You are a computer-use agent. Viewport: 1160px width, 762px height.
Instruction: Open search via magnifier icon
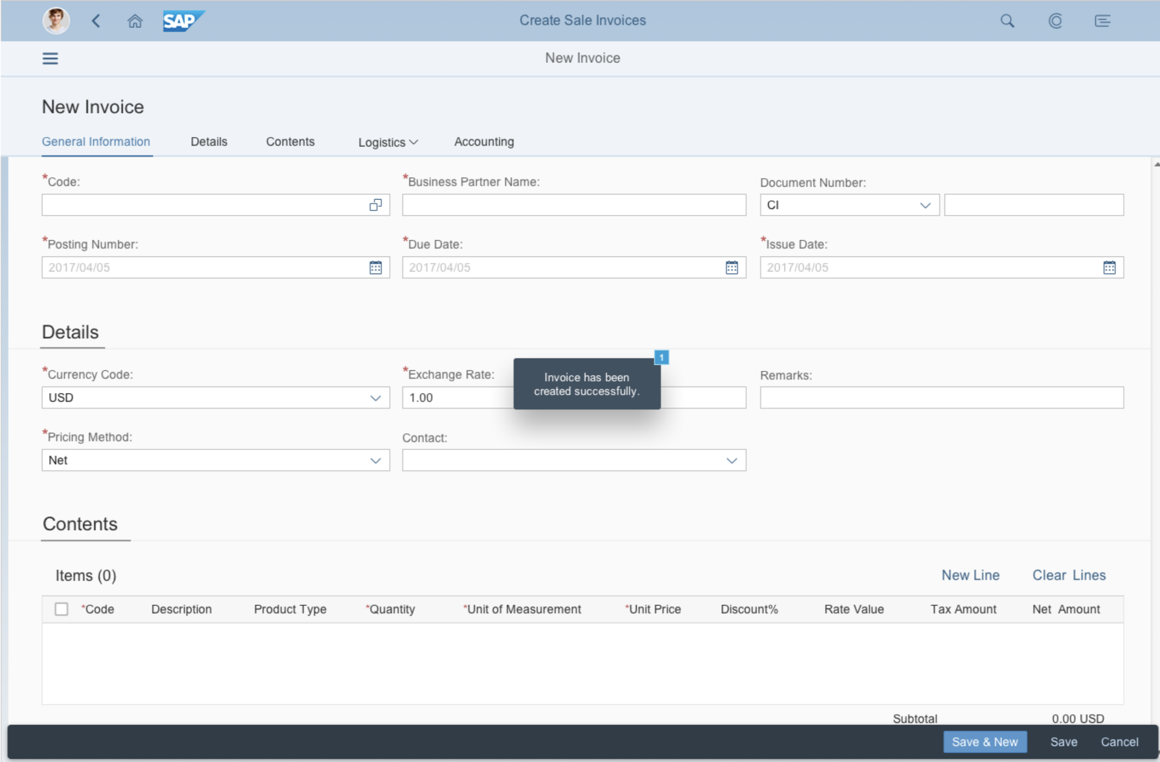1007,21
